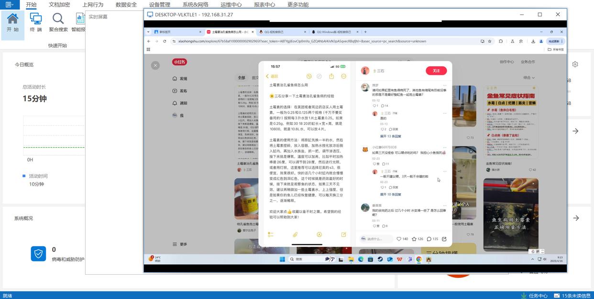Click the remote browser address bar URL
The width and height of the screenshot is (594, 299).
(x=302, y=41)
